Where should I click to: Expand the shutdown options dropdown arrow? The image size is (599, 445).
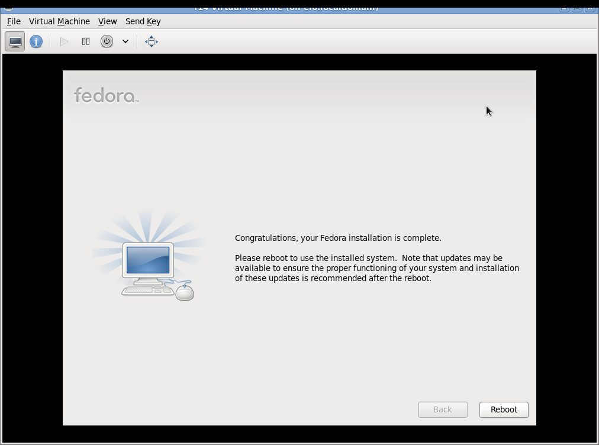[x=125, y=41]
